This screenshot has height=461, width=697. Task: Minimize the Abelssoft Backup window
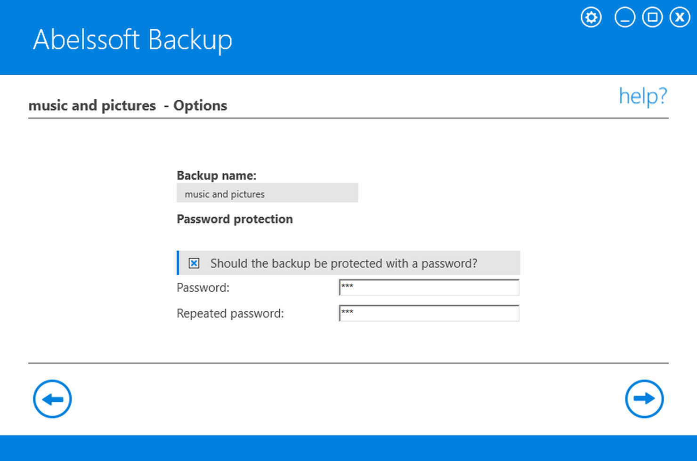pos(624,18)
